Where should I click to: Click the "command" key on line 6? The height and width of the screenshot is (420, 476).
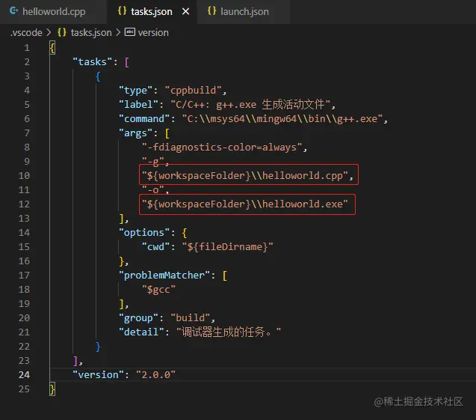pos(144,118)
